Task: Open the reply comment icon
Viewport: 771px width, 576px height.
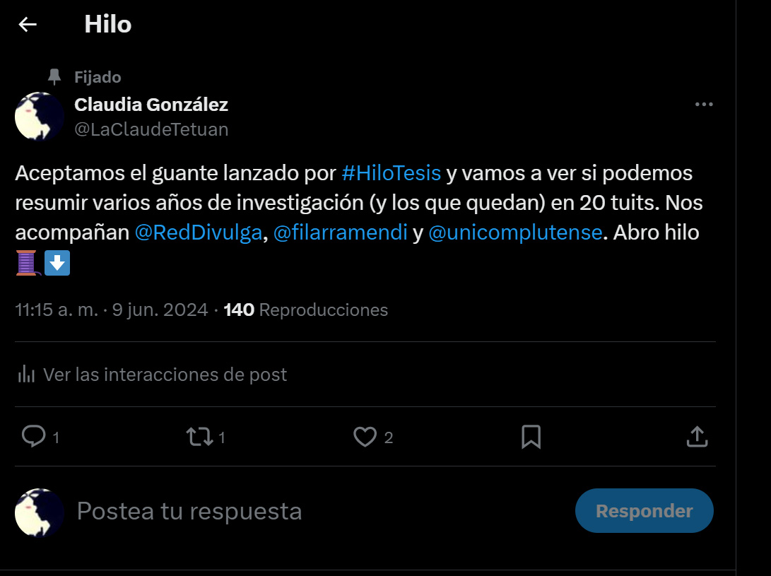Action: 33,437
